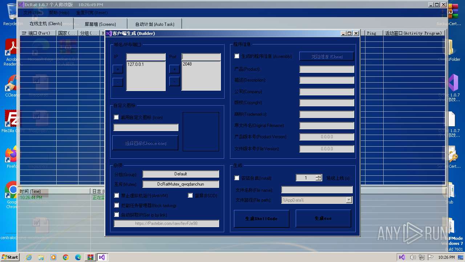Click the Time column header in log
Viewport: 465px width, 262px height.
pos(54,191)
